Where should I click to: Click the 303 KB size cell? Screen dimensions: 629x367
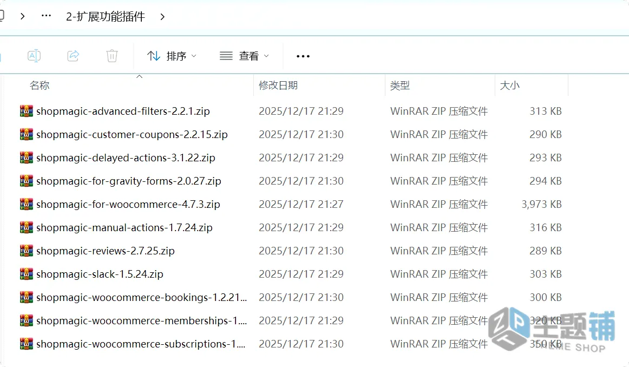tap(546, 274)
